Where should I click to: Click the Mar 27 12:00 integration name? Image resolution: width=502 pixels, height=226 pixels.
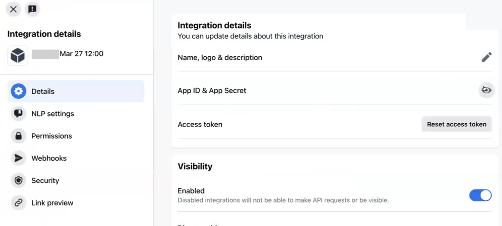(82, 54)
